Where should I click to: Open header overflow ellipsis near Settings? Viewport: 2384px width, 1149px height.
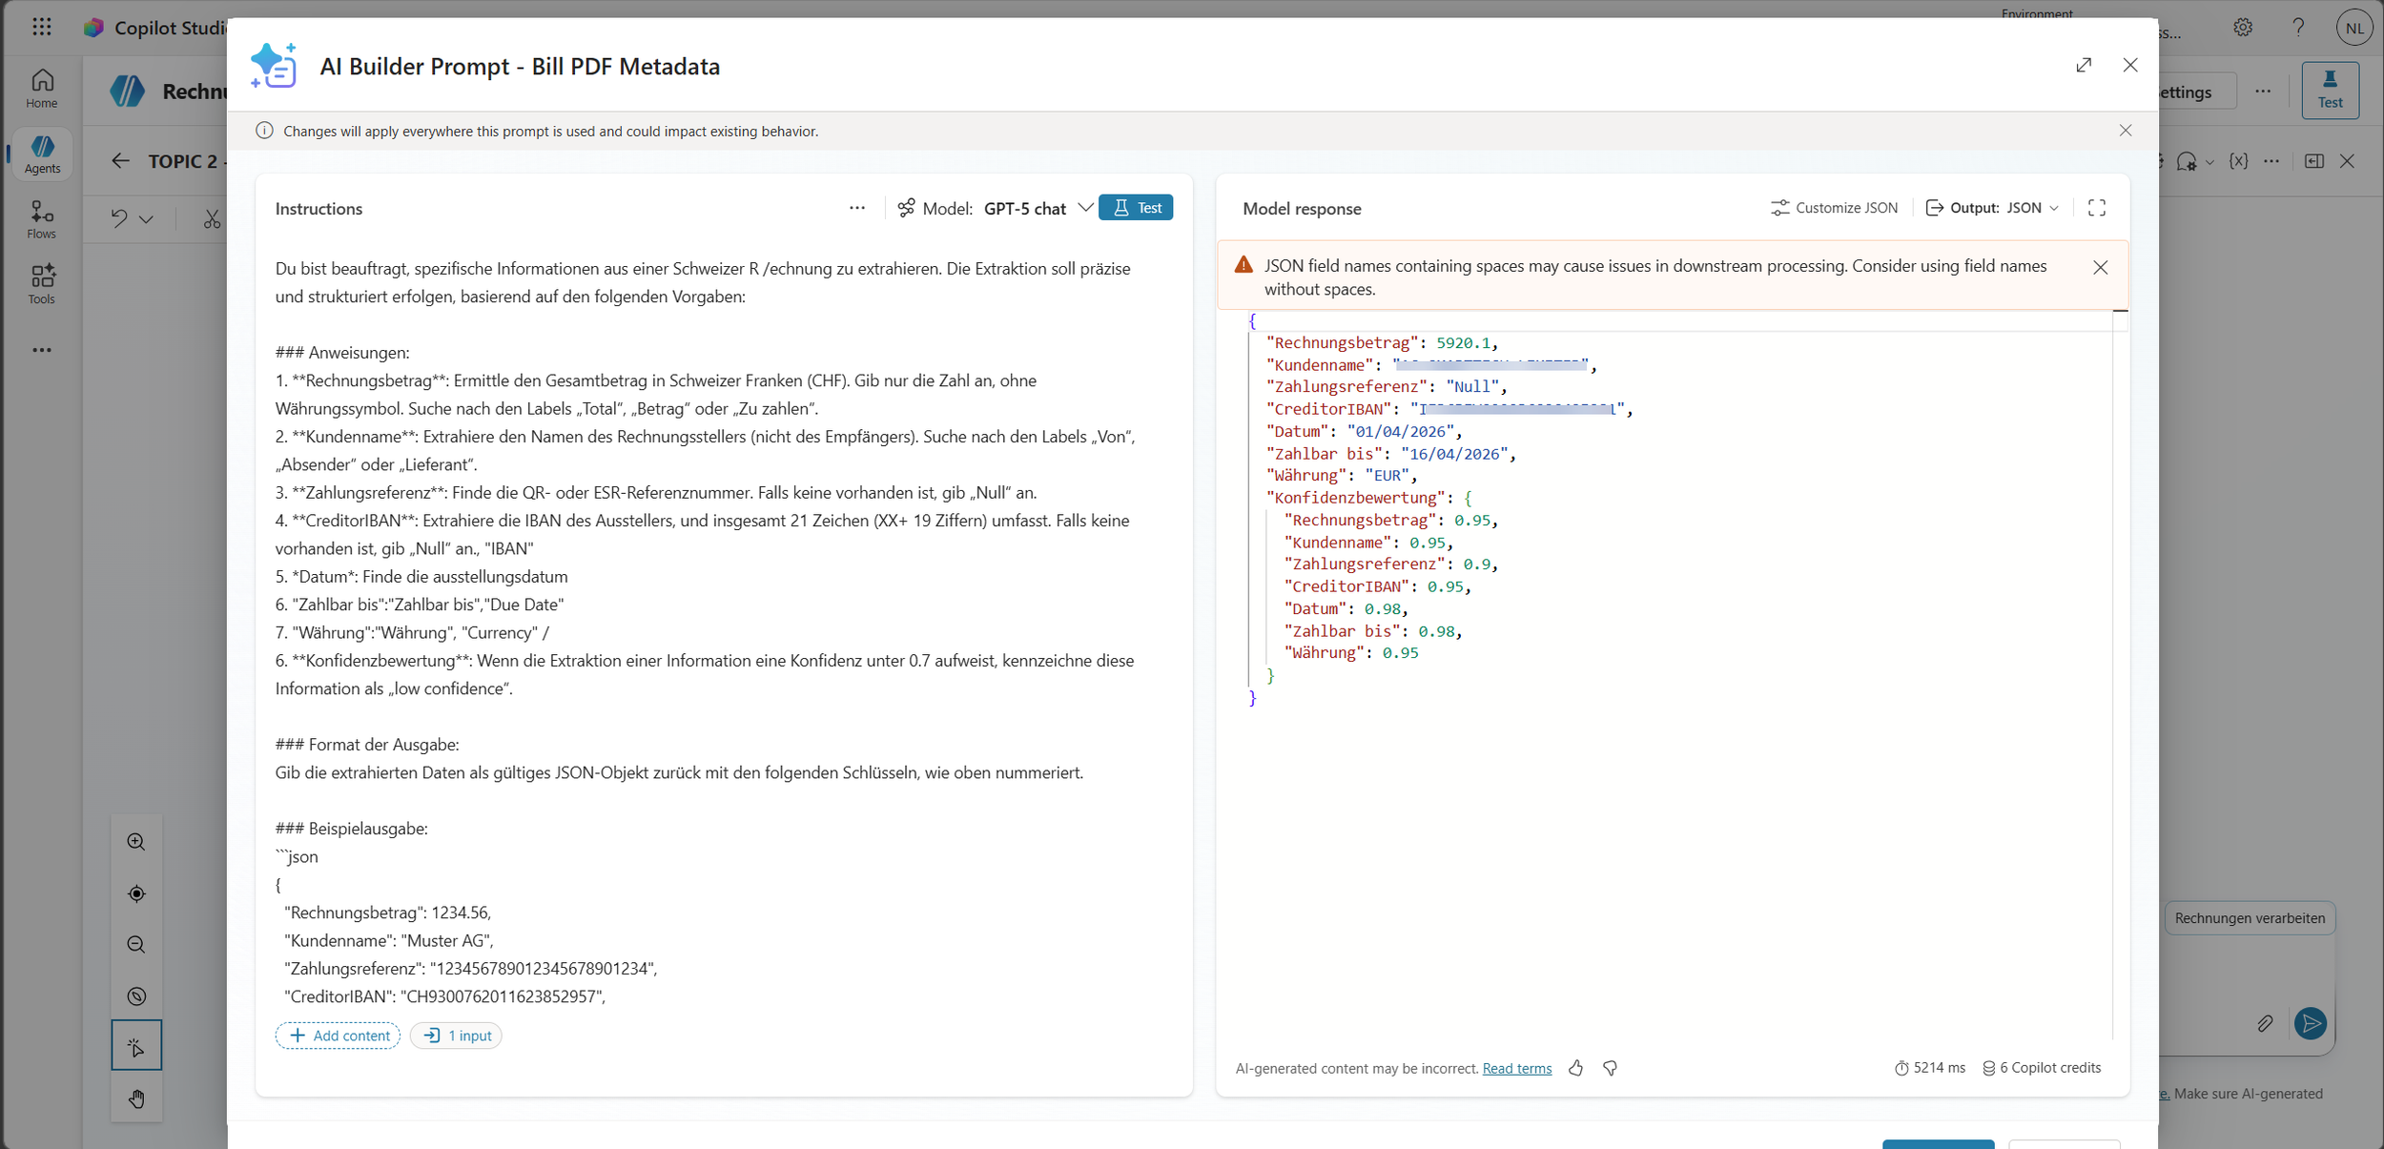(2263, 92)
